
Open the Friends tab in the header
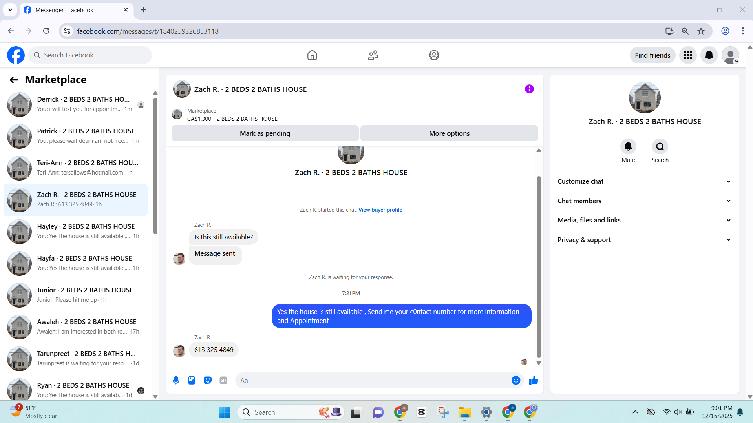[x=373, y=55]
